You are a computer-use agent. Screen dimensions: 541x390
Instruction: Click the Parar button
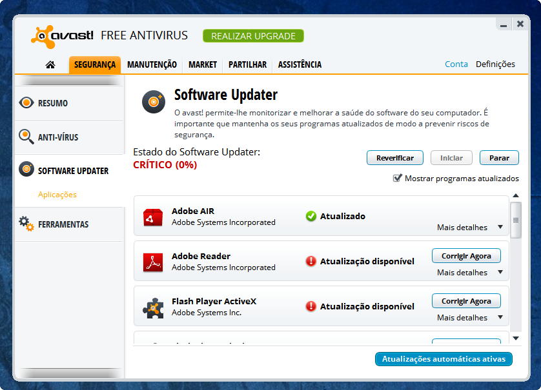click(x=499, y=158)
